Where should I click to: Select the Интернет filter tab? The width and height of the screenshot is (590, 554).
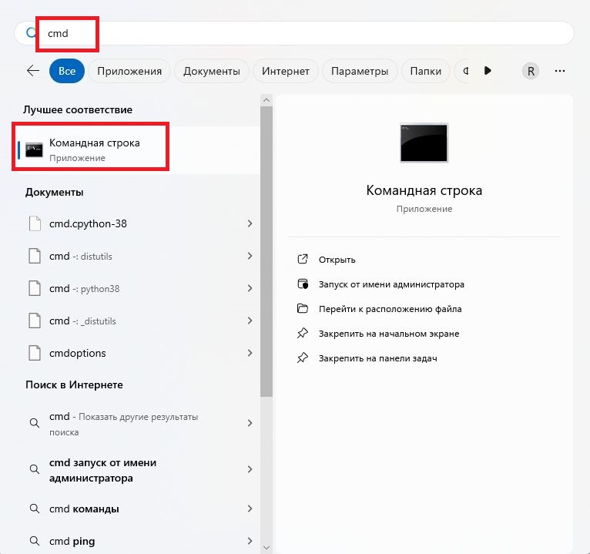(x=285, y=71)
